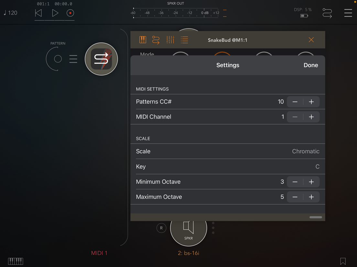Open the pattern menu beside the PATTERN dial
Screen dimensions: 357x267
[73, 59]
